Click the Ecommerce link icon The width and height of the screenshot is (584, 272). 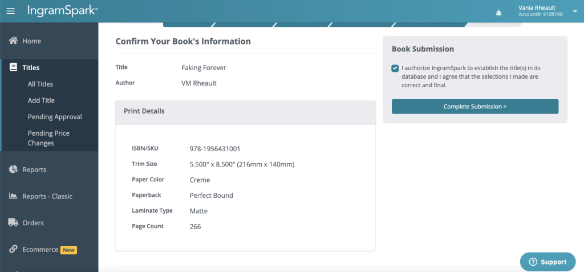point(13,249)
